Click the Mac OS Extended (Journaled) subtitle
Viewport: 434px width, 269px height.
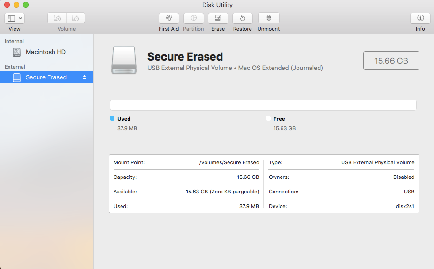281,68
